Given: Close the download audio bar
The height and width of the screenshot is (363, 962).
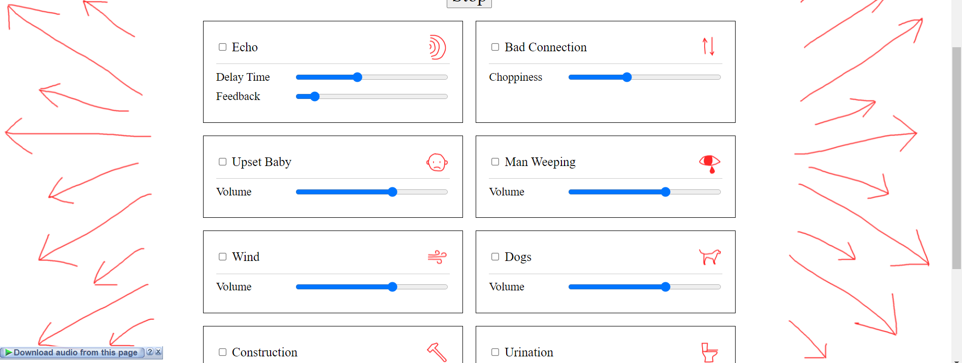Looking at the screenshot, I should click(x=158, y=352).
